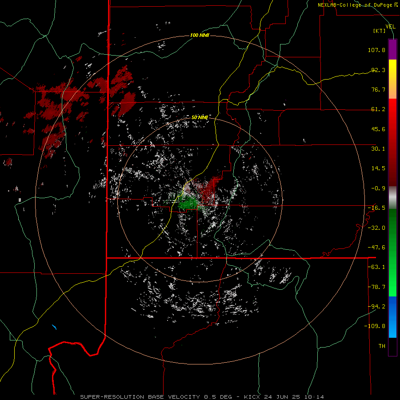
Task: Click the 14.5 legend value
Action: coord(378,168)
